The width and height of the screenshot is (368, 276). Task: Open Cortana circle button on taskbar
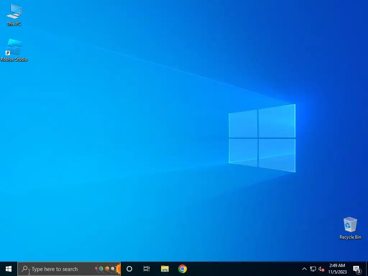129,269
